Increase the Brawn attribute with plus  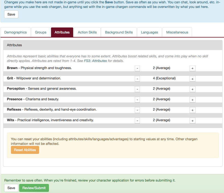pyautogui.click(x=192, y=68)
